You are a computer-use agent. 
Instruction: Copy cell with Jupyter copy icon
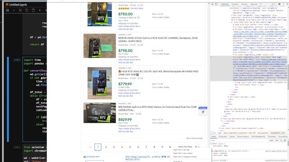27,10
